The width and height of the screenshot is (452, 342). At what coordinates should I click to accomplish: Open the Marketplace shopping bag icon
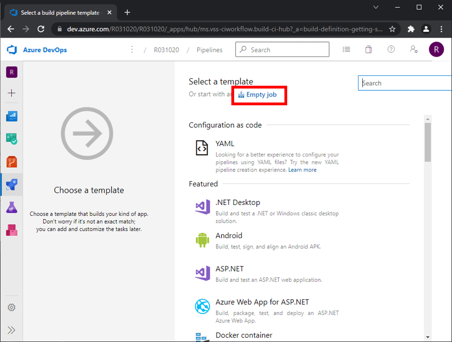pos(368,49)
